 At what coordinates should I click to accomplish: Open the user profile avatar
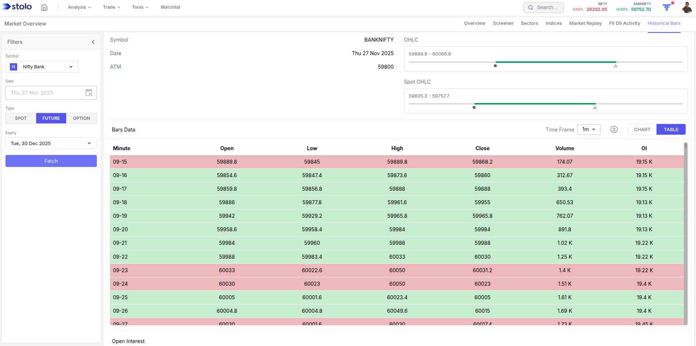687,7
